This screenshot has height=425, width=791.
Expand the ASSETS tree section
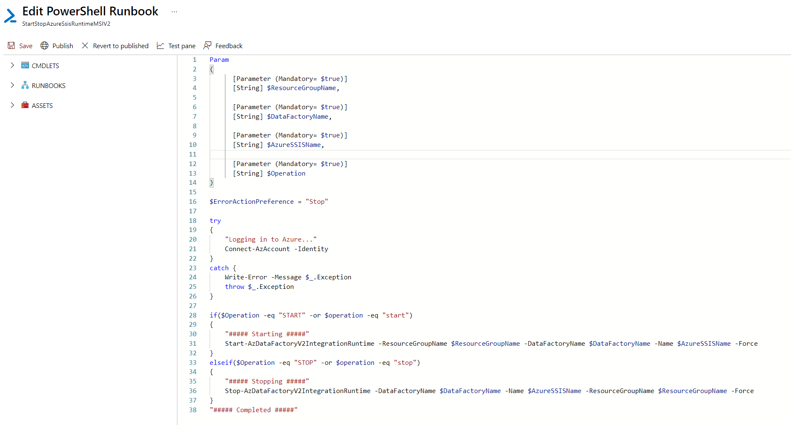pyautogui.click(x=12, y=105)
